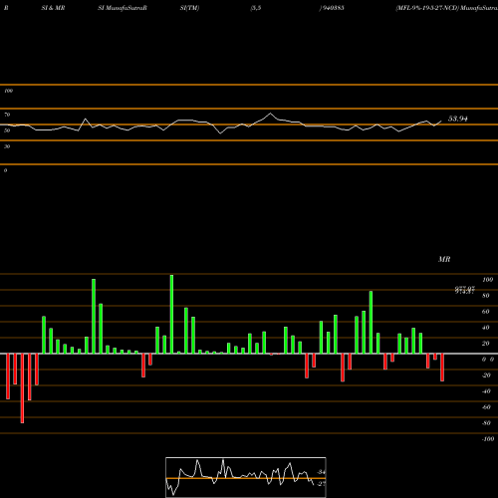The image size is (498, 498).
Task: Select the RSI axis label 0
Action: click(x=5, y=170)
